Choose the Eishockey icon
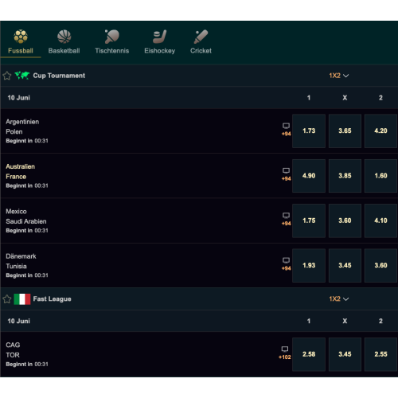This screenshot has width=398, height=398. (159, 37)
